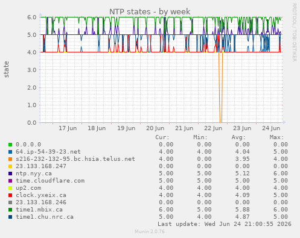300x238 pixels.
Task: Select the up2.com legend label
Action: coord(28,188)
